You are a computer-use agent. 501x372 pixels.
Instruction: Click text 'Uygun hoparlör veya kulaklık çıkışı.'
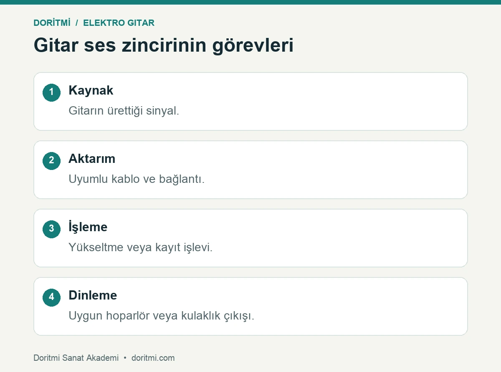(162, 316)
